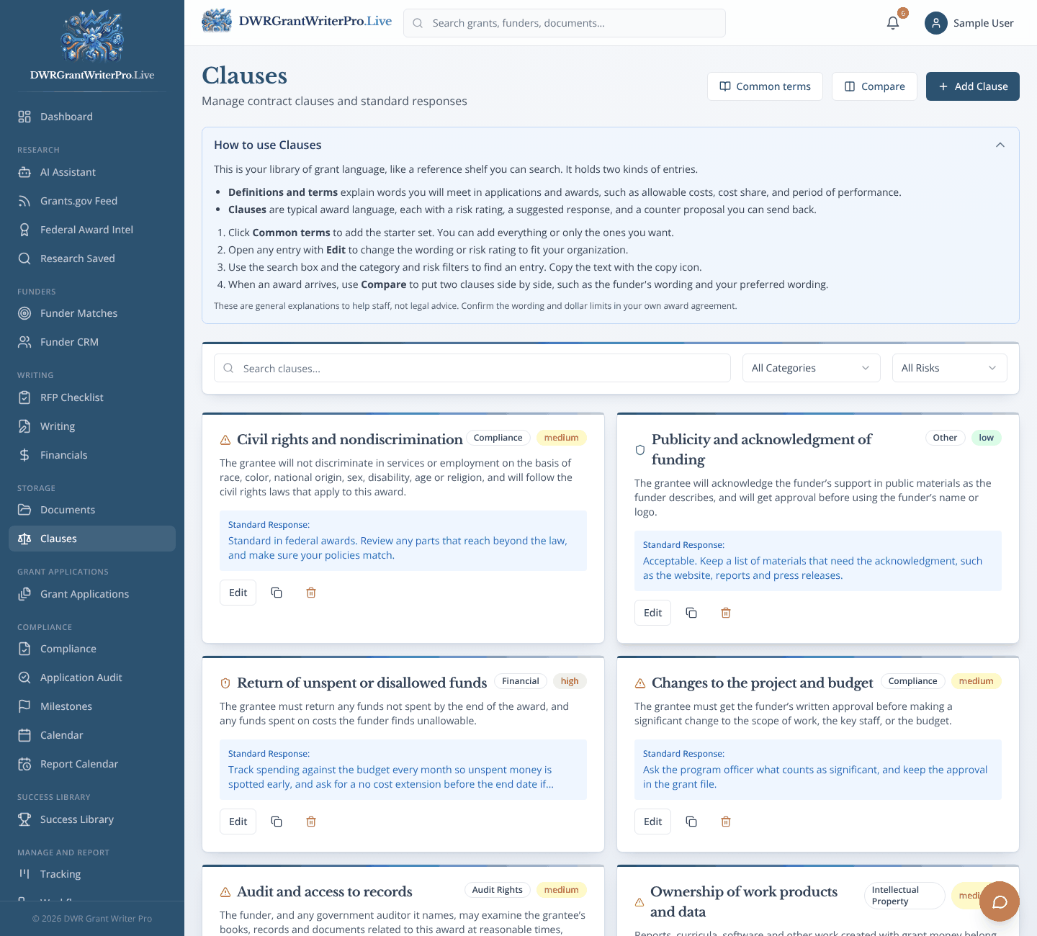Screen dimensions: 1037x936
Task: Copy the Return of unspent funds clause
Action: pos(277,822)
